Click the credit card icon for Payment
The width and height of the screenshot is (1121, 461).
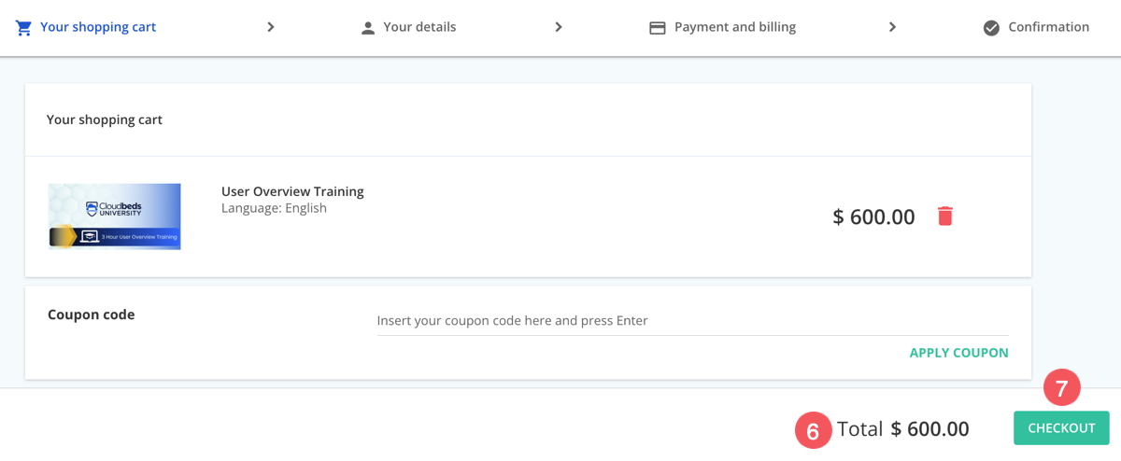[x=658, y=28]
